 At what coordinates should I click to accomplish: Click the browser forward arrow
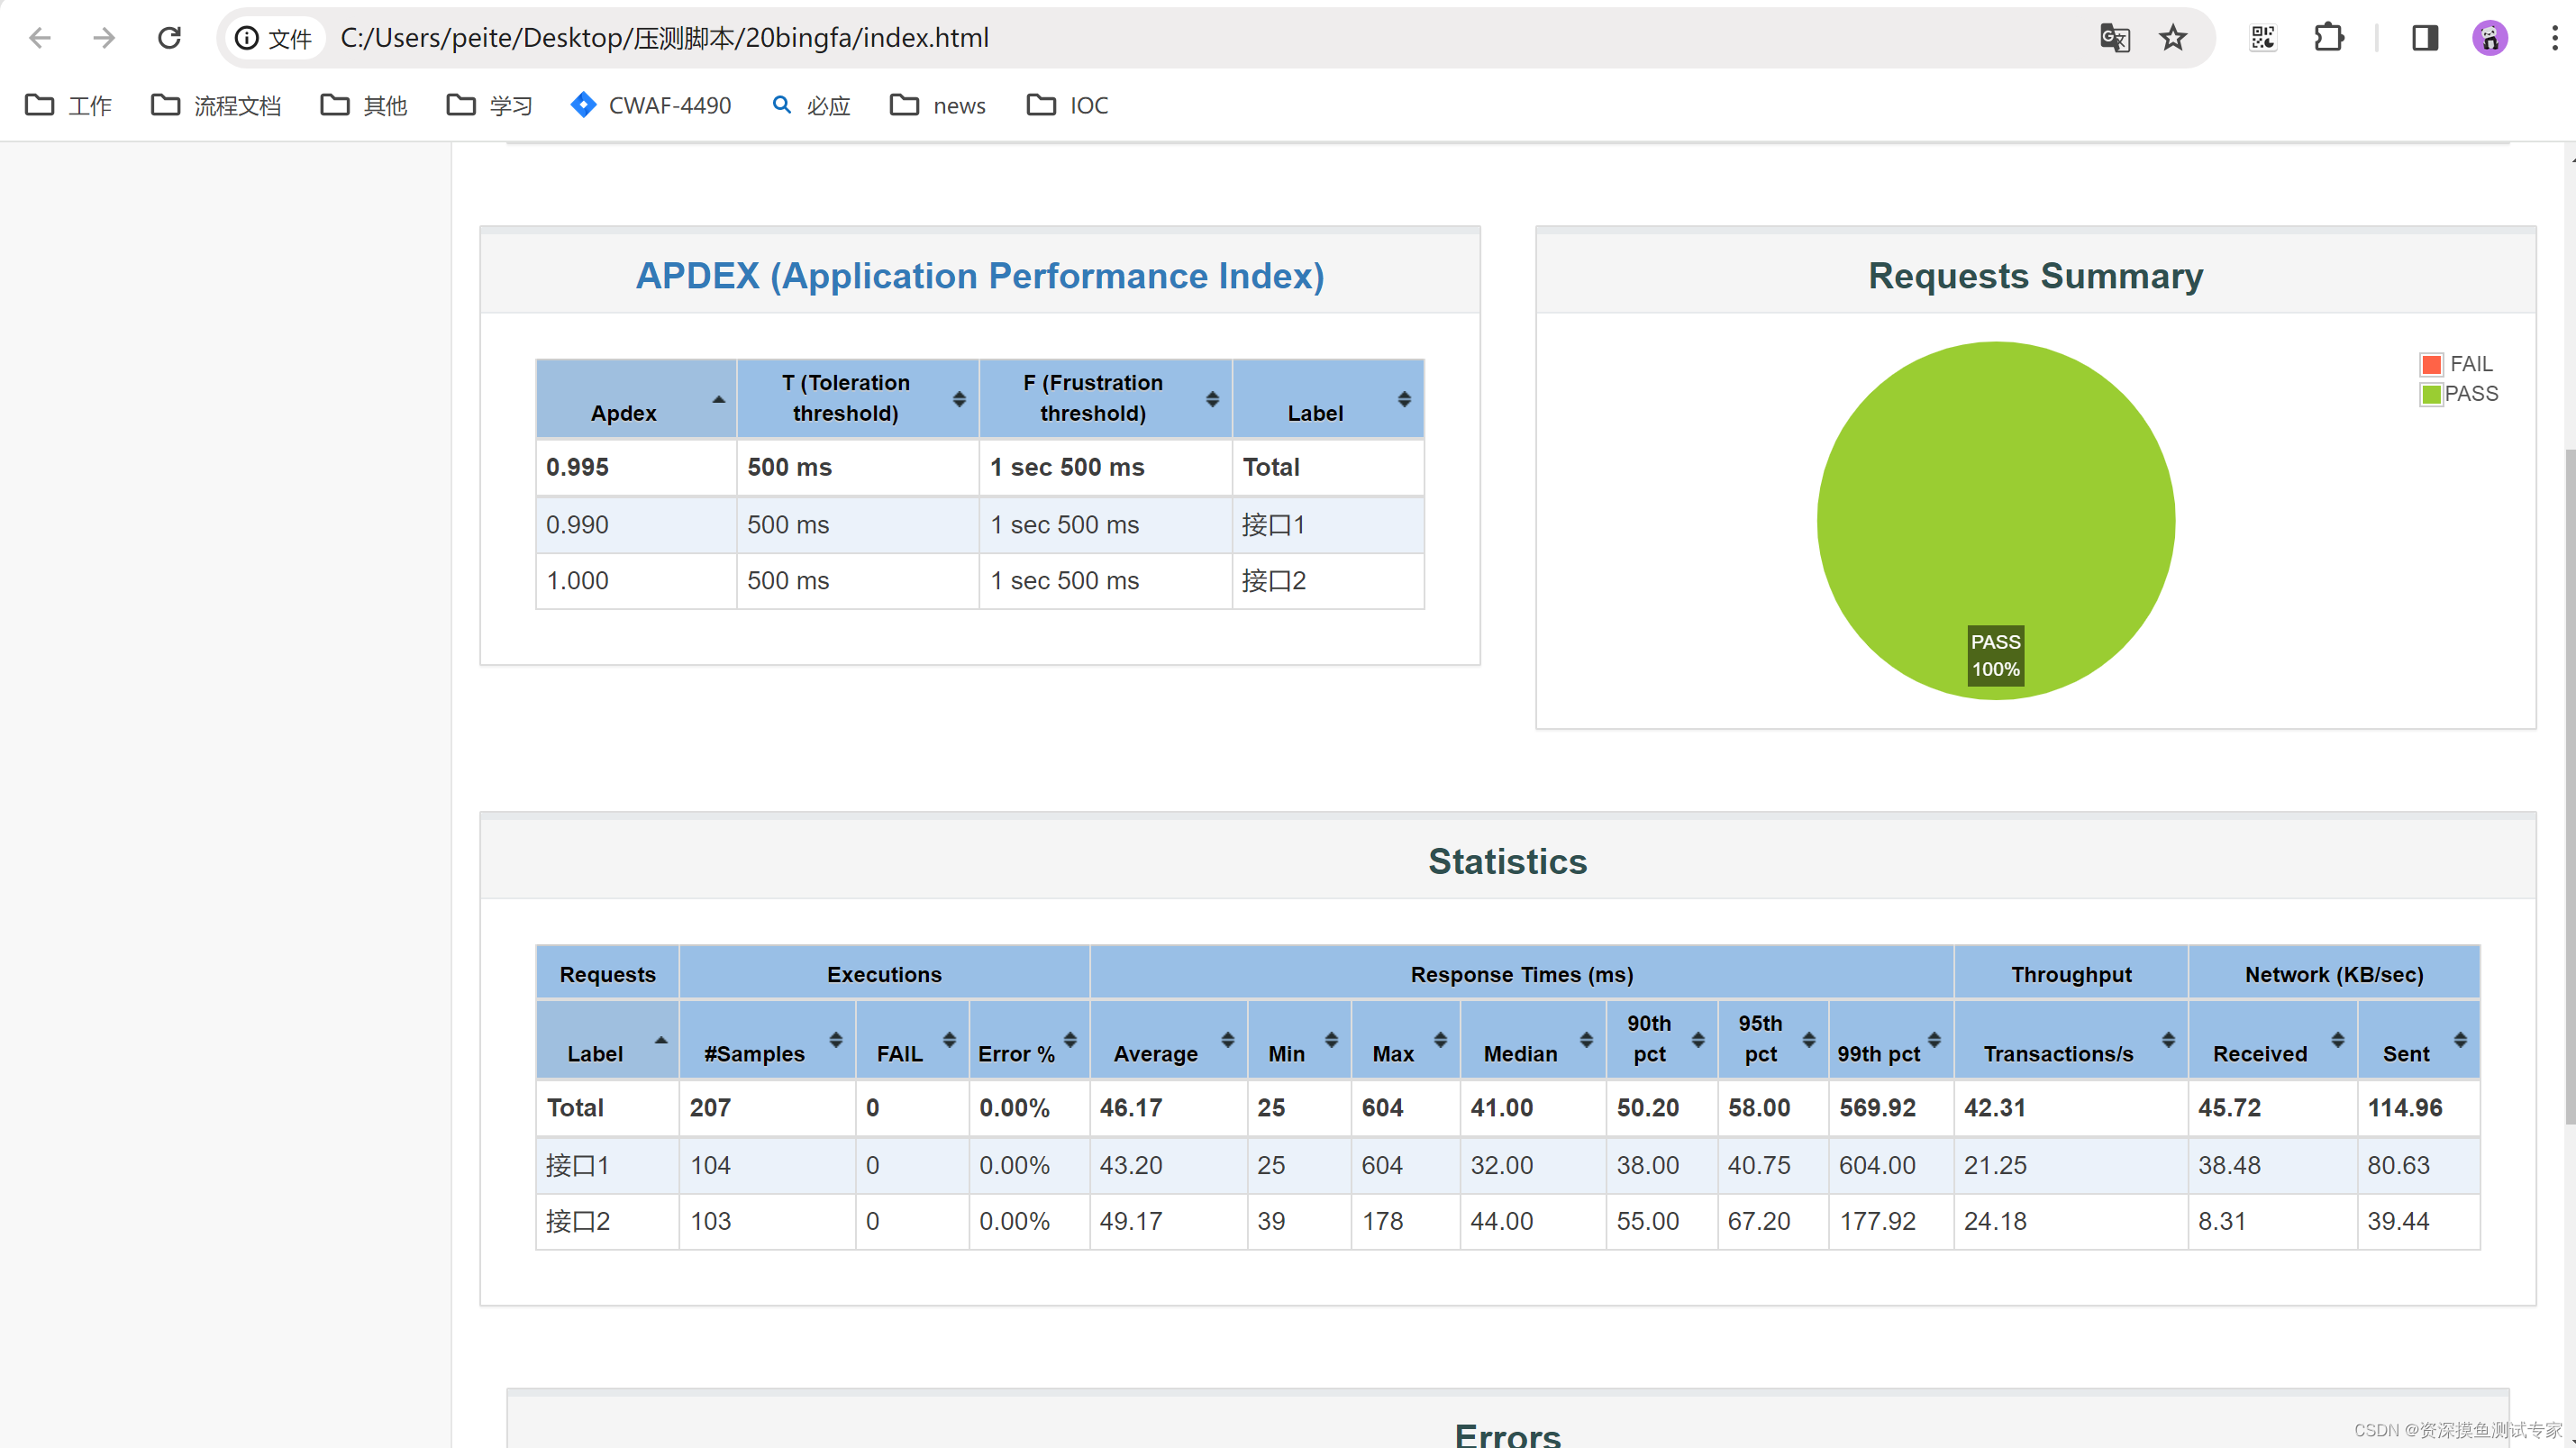104,38
